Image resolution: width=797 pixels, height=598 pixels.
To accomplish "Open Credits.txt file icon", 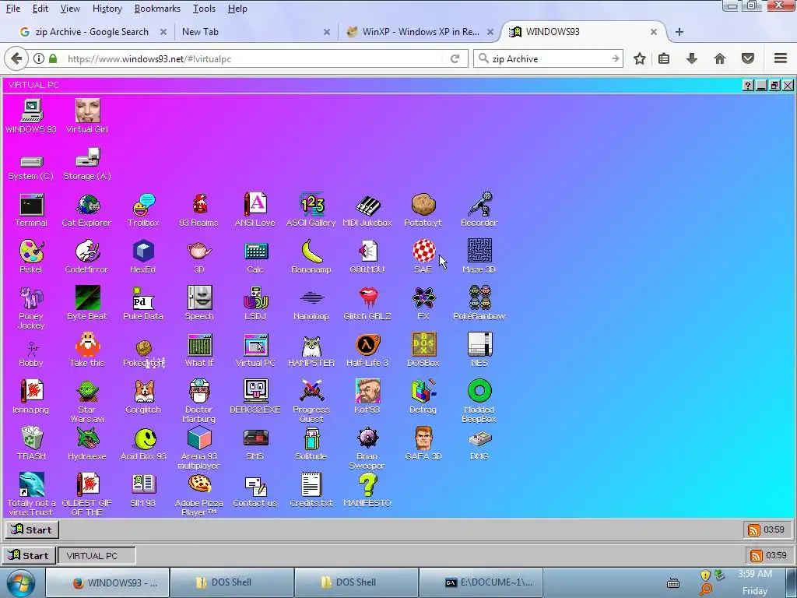I will pos(311,491).
